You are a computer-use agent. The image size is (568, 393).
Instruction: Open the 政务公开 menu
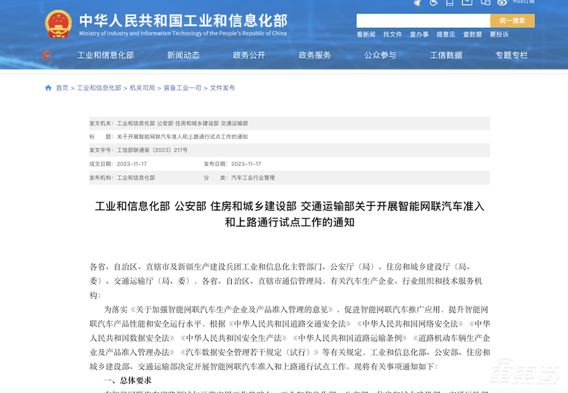click(x=248, y=55)
